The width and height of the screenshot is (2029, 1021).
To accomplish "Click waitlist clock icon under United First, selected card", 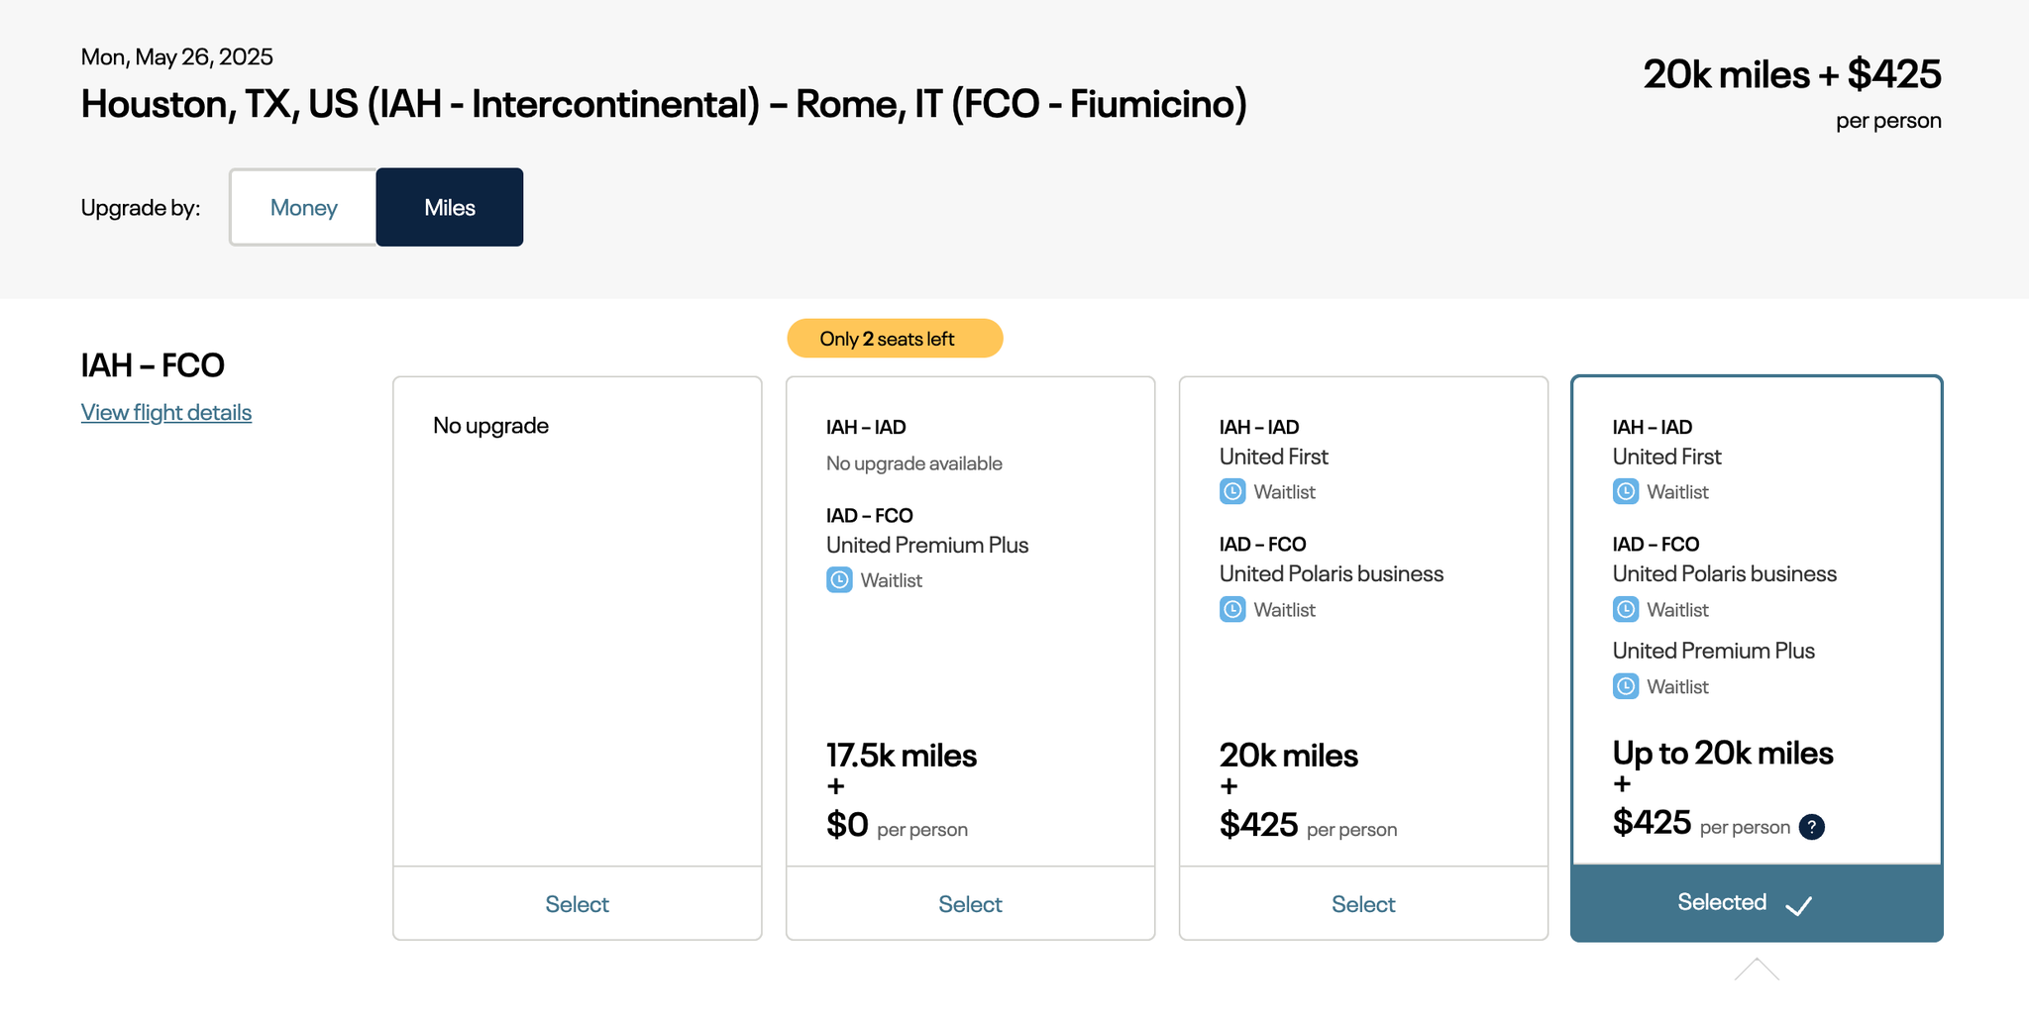I will [x=1626, y=491].
